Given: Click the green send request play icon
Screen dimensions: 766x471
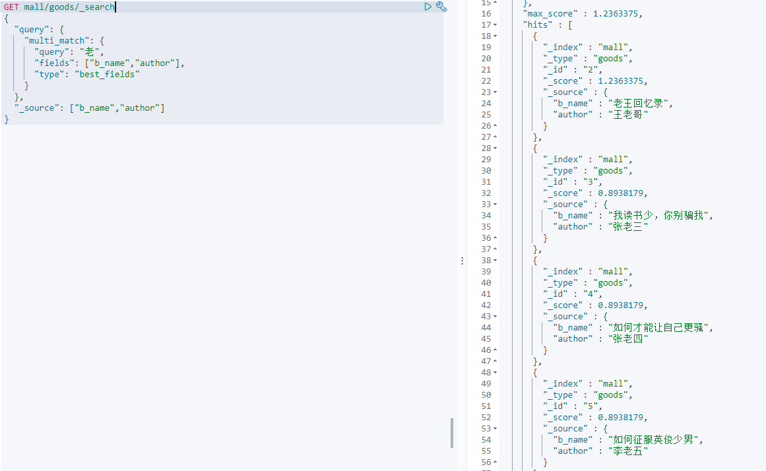Looking at the screenshot, I should (x=428, y=7).
